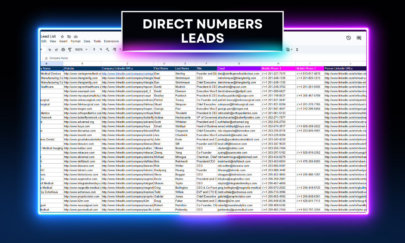
Task: Click cell http://www.k2m.com website
Action: pos(82,201)
